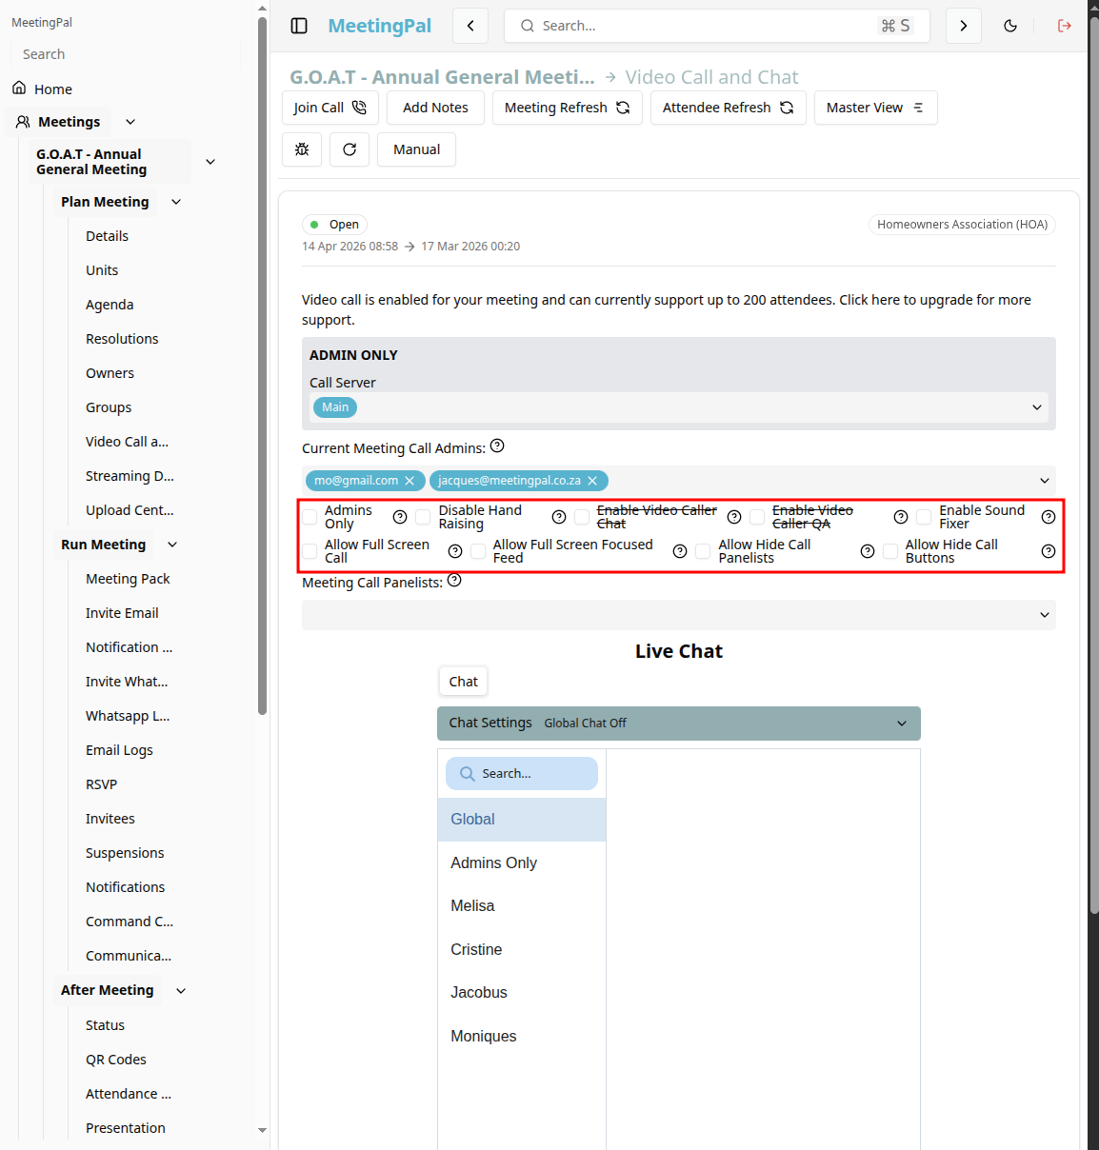Open help icon for Admins Only option
The width and height of the screenshot is (1099, 1150).
tap(400, 517)
